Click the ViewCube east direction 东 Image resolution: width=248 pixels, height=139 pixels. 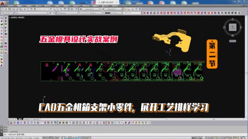pos(241,27)
